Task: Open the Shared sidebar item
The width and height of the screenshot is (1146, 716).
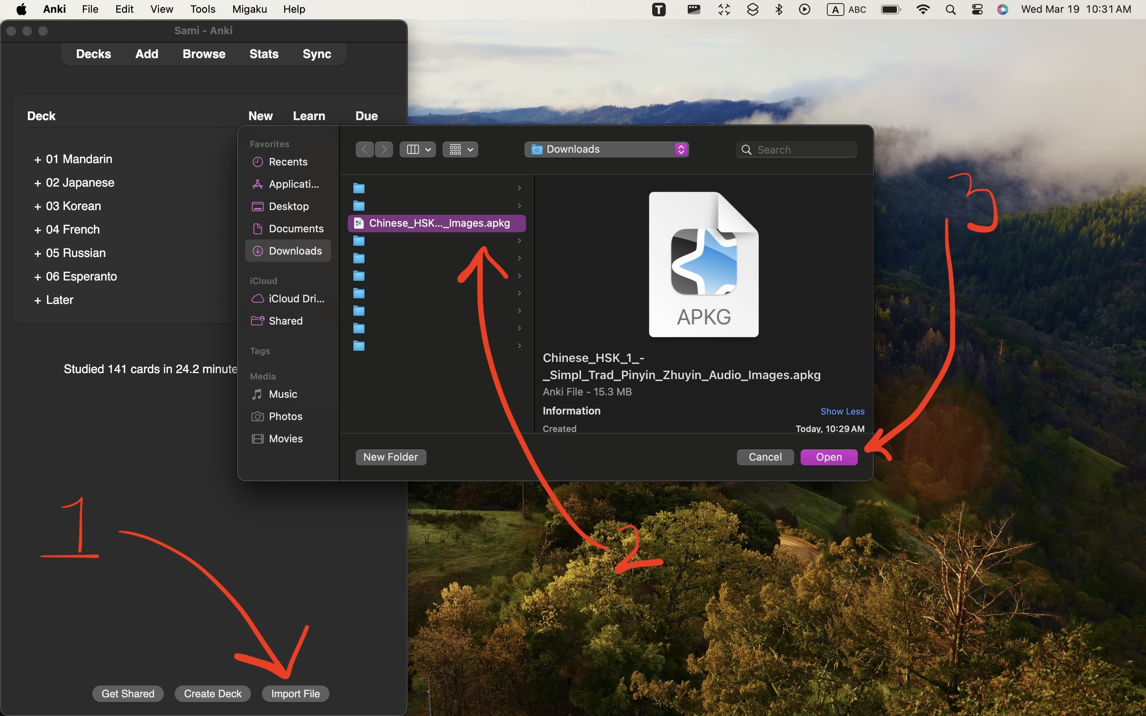Action: click(x=285, y=321)
